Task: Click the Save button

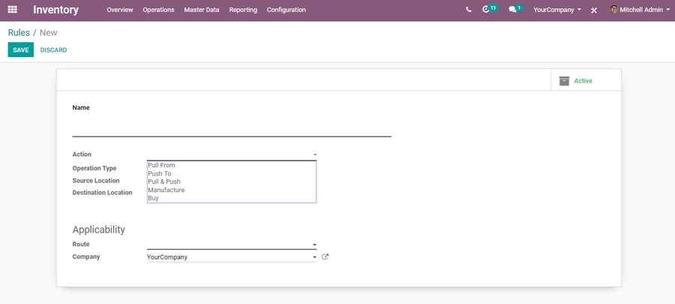Action: 21,50
